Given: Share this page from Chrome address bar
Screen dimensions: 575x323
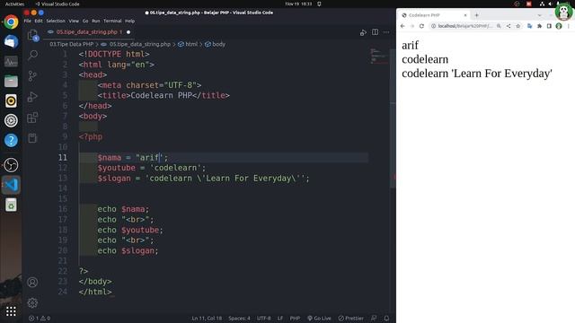Looking at the screenshot, I should [509, 26].
